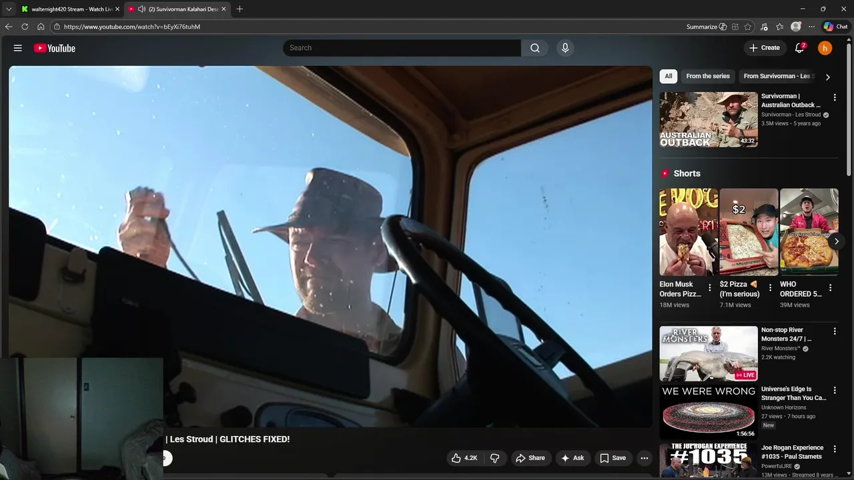The width and height of the screenshot is (854, 480).
Task: Show more Shorts with next arrow
Action: tap(836, 241)
